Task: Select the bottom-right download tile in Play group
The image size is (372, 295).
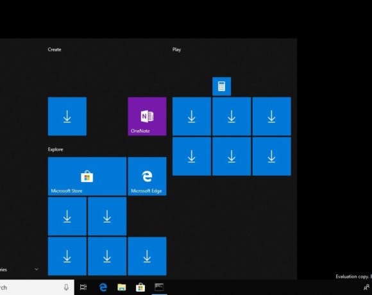Action: [x=272, y=156]
